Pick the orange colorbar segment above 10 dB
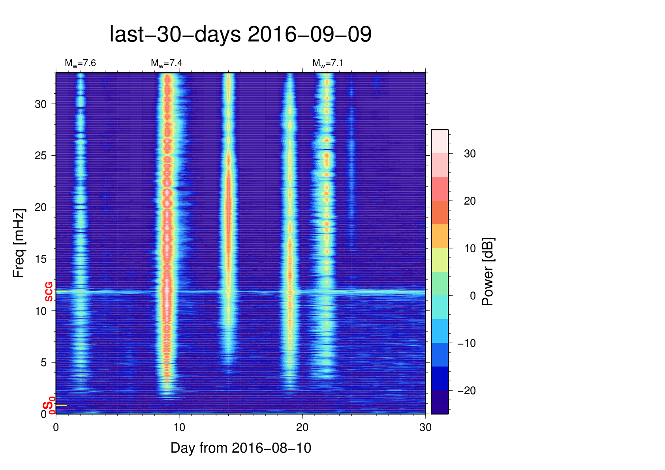 (440, 236)
